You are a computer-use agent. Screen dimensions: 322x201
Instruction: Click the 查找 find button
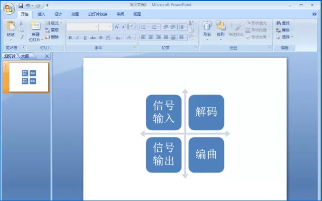point(283,23)
